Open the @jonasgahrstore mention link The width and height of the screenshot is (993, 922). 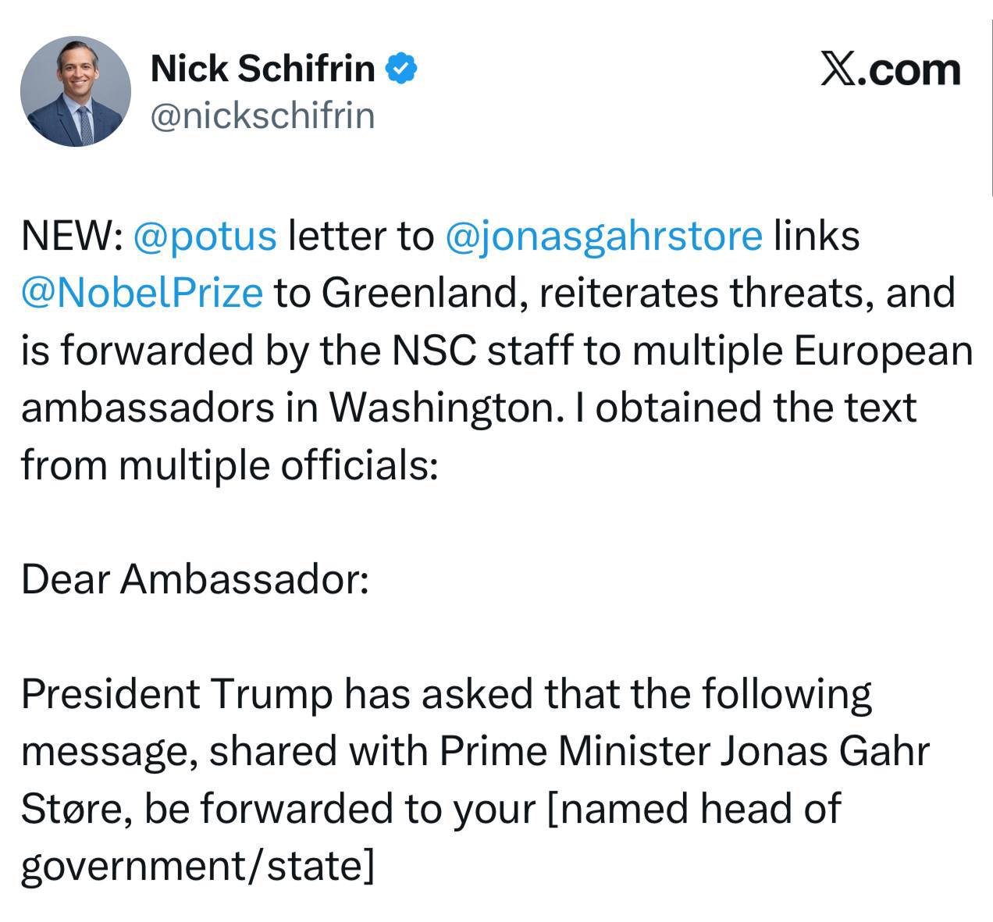[603, 236]
